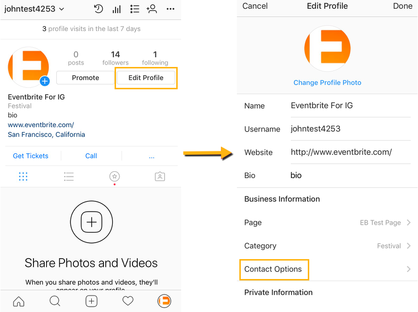The height and width of the screenshot is (312, 418).
Task: Tap the profile picture on profile page
Action: (x=28, y=67)
